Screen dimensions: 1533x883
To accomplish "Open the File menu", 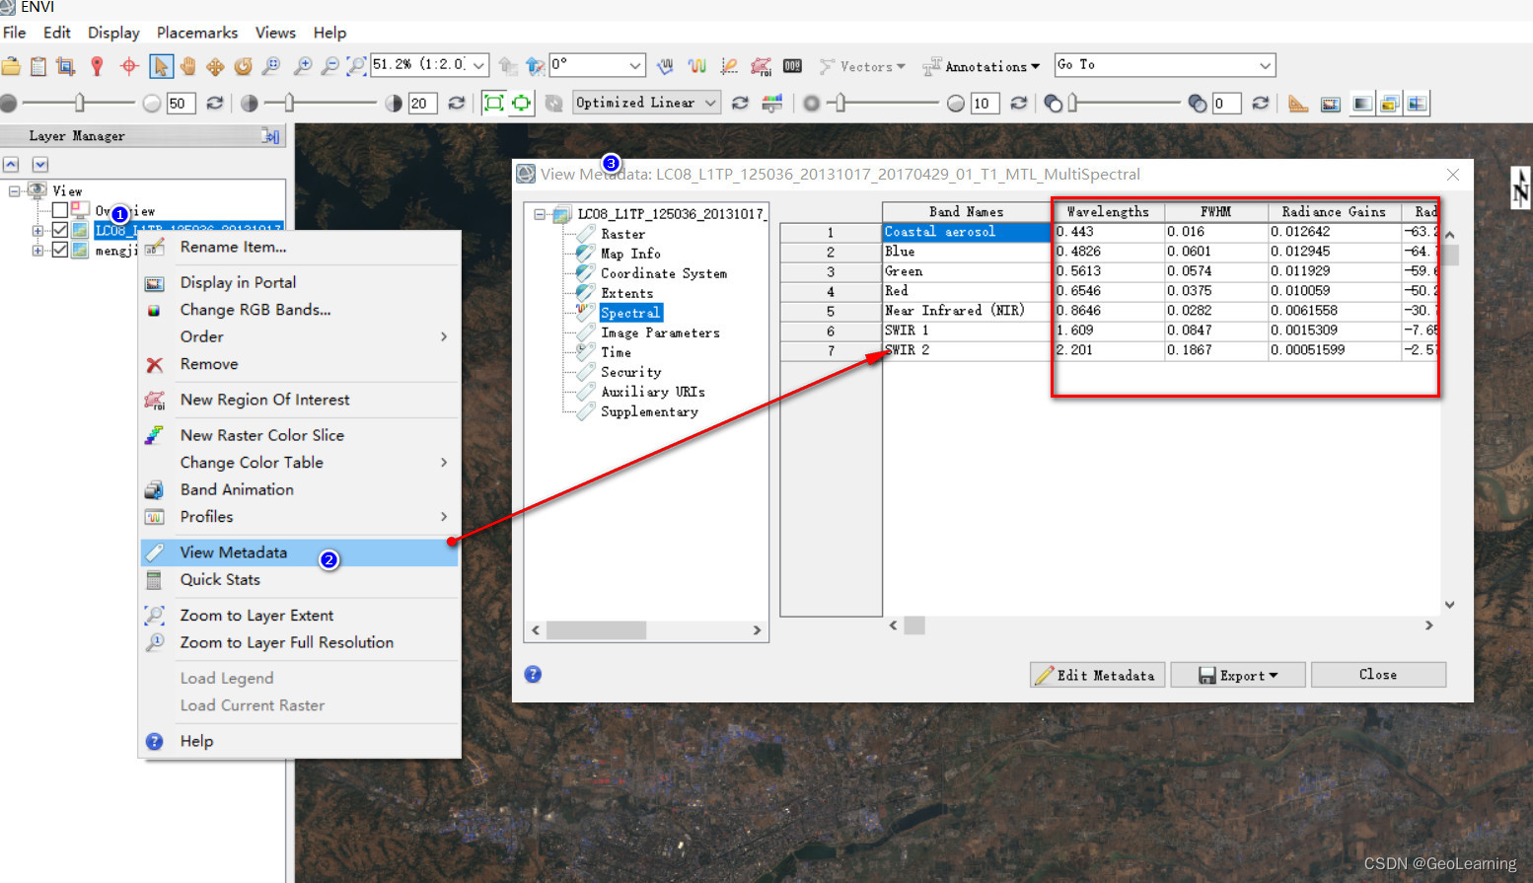I will pyautogui.click(x=15, y=33).
